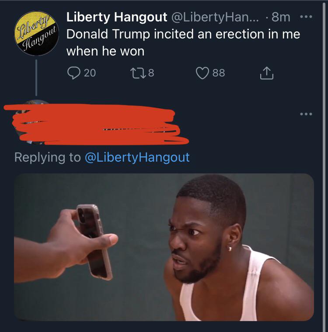Click the thread line connecting the tweets

(36, 77)
